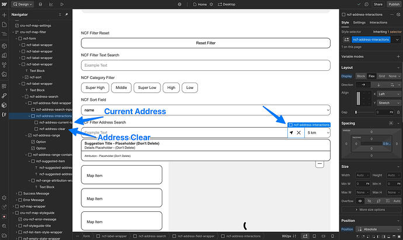Open the Help icon at sidebar bottom

[x=4, y=207]
